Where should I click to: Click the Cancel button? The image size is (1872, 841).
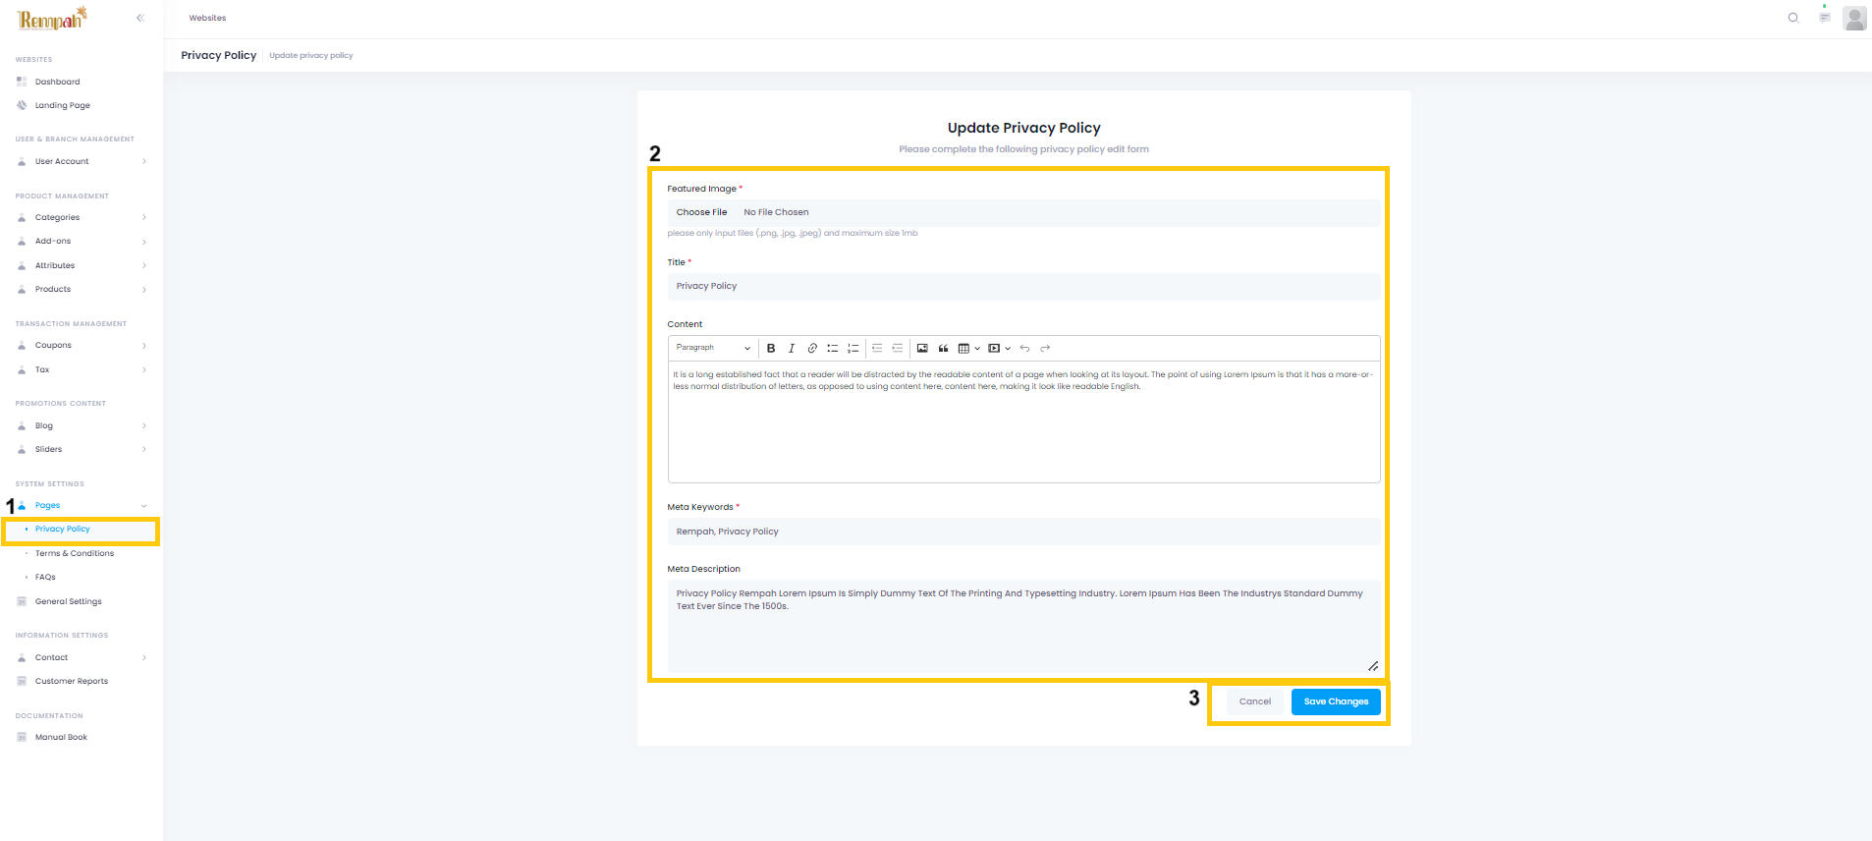(1254, 701)
